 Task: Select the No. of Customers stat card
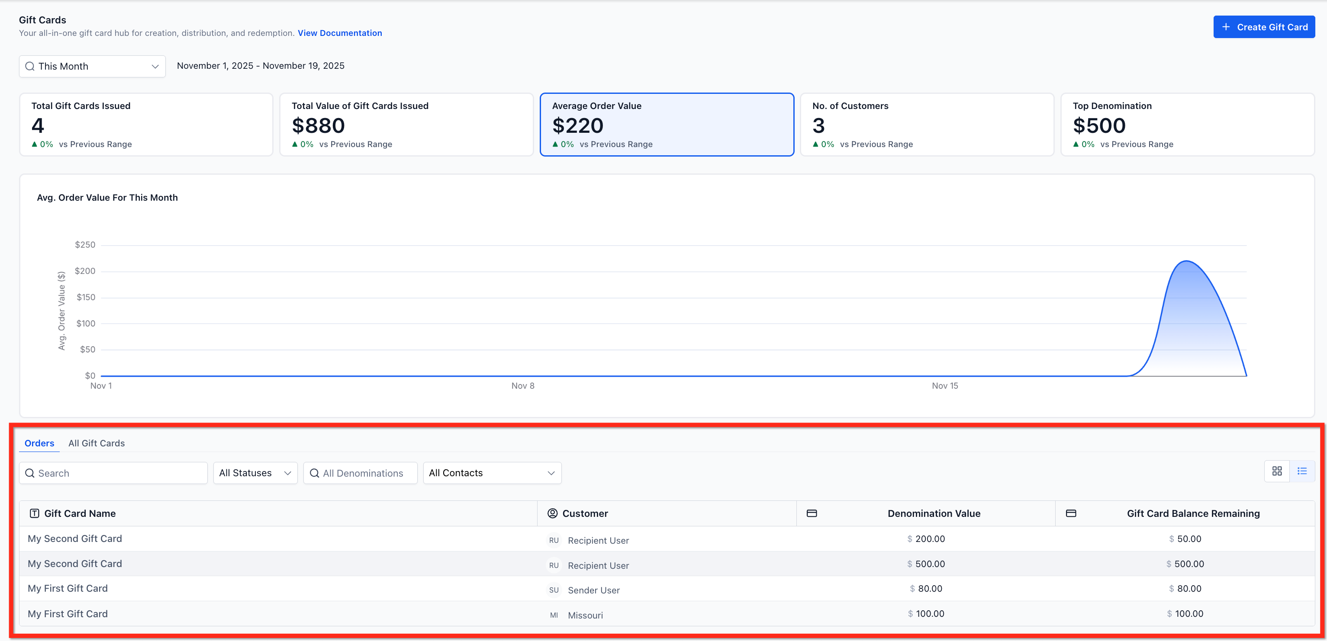click(927, 125)
